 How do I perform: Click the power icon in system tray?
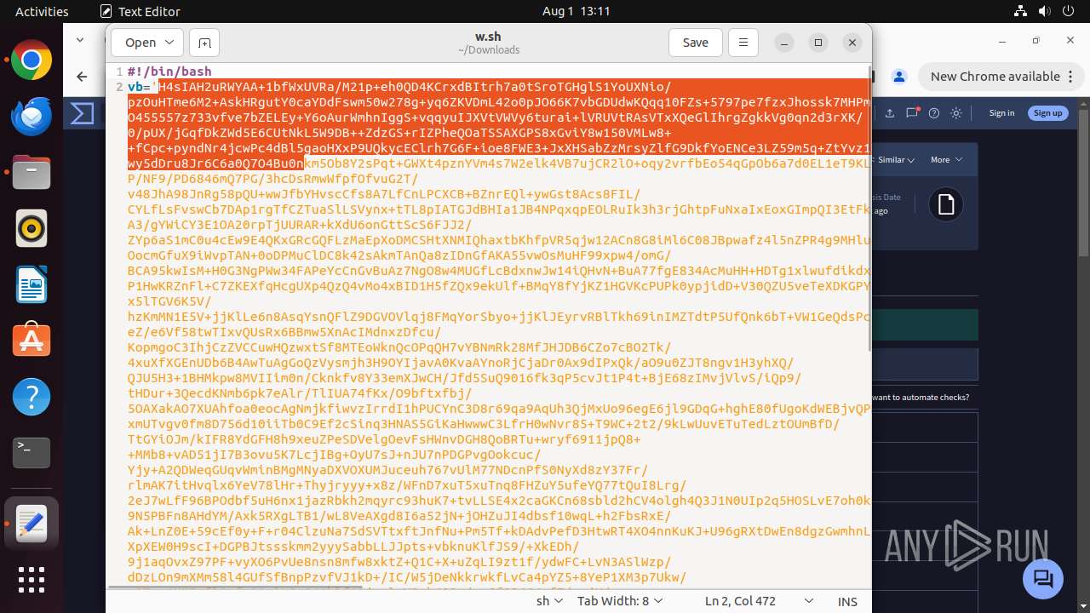(x=1067, y=11)
